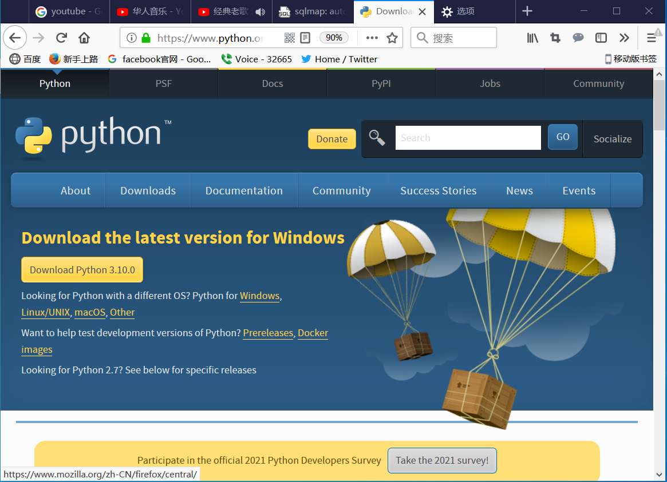667x482 pixels.
Task: Switch to the sqlmap tab
Action: click(313, 11)
